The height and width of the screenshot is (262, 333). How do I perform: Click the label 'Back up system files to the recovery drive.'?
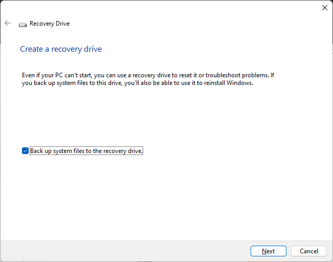click(x=86, y=150)
